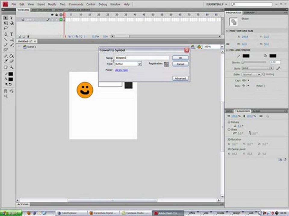Click the Delete Layer trash icon
The image size is (289, 216).
click(28, 36)
